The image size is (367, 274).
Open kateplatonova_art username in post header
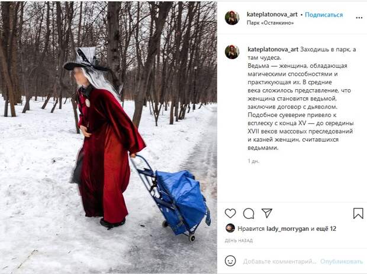coord(272,15)
